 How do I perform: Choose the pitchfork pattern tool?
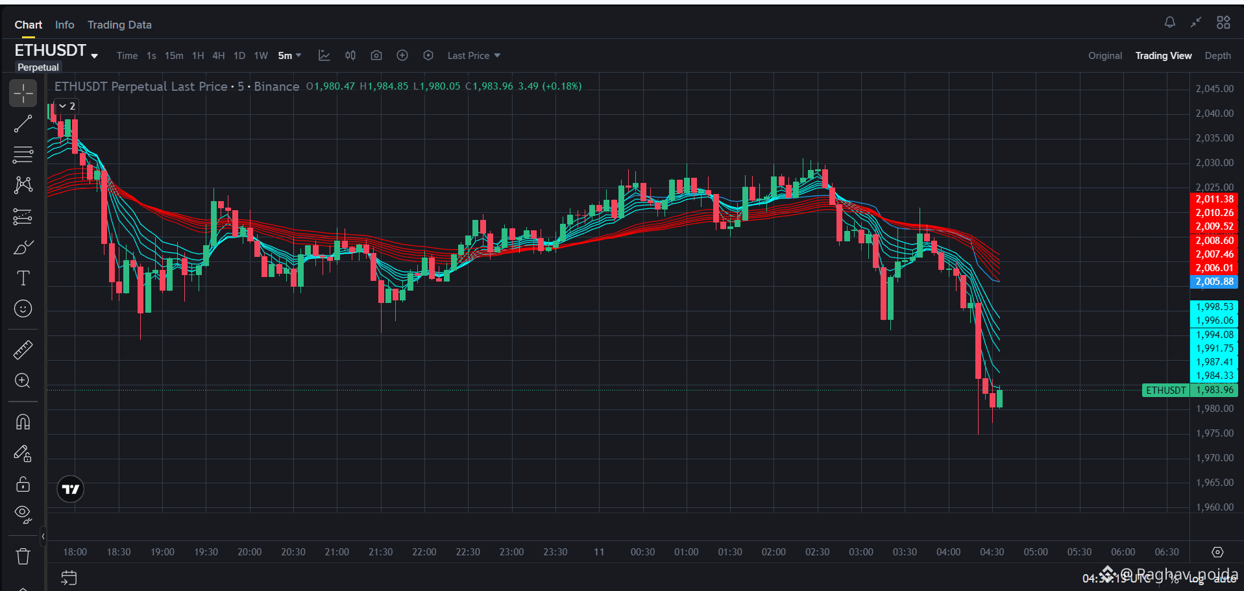(23, 185)
